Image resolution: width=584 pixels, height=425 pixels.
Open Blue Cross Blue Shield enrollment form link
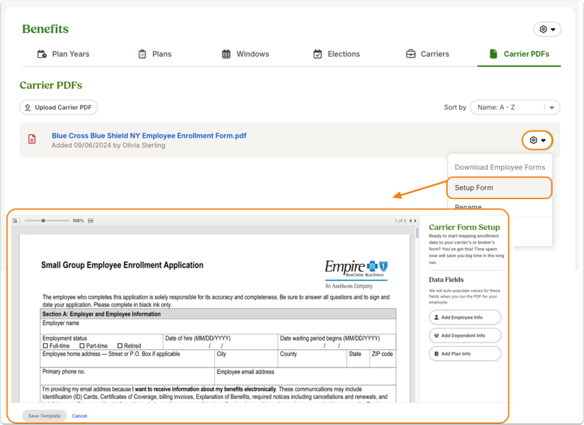click(x=149, y=135)
